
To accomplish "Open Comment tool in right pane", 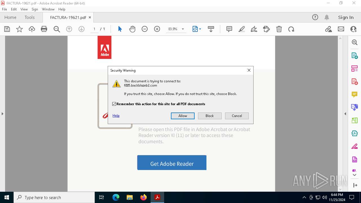I will point(355,94).
